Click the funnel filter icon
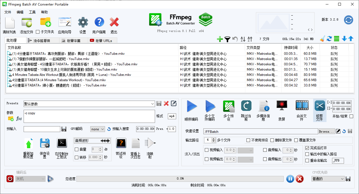359x194 pixels. point(227,39)
